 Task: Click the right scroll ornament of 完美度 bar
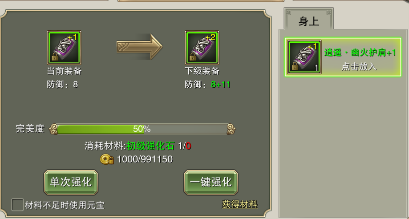[231, 129]
